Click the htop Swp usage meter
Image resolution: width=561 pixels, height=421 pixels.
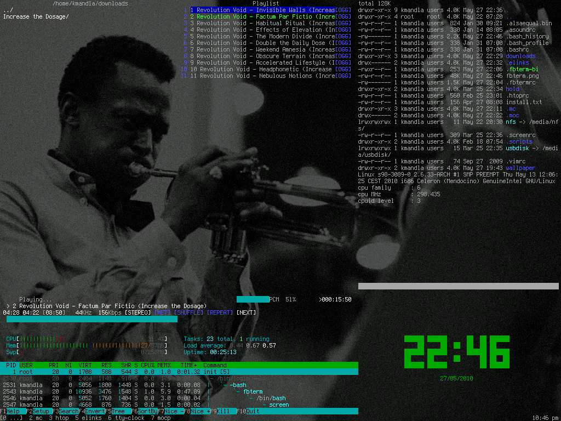coord(87,352)
